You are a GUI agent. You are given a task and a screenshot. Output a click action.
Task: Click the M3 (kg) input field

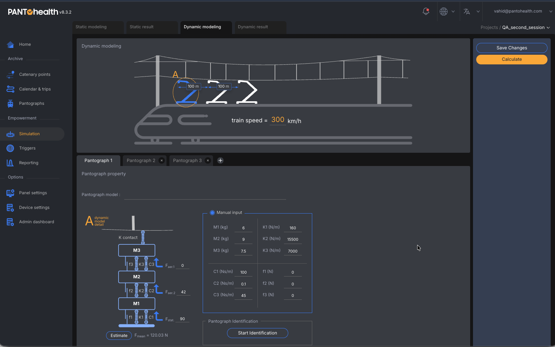pyautogui.click(x=243, y=251)
